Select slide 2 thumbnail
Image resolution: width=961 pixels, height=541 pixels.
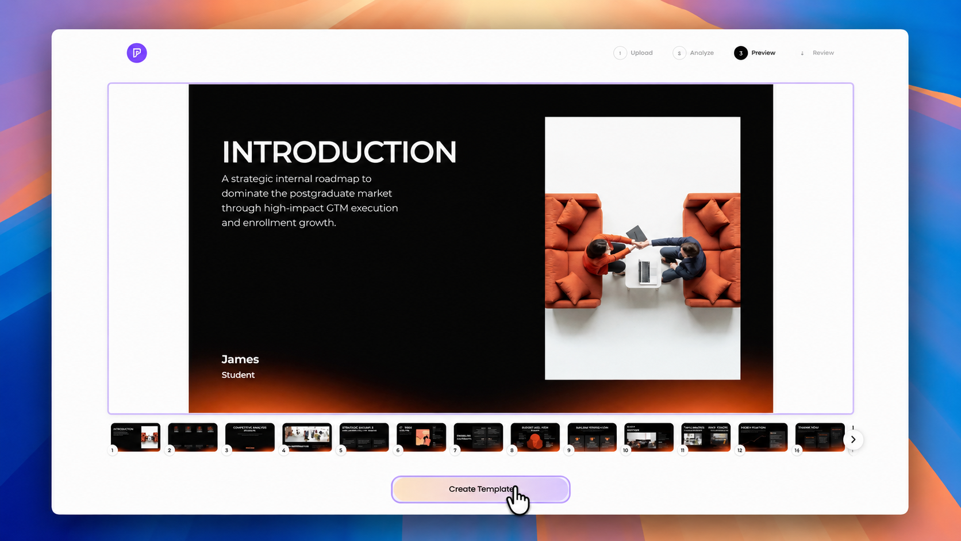(x=193, y=437)
